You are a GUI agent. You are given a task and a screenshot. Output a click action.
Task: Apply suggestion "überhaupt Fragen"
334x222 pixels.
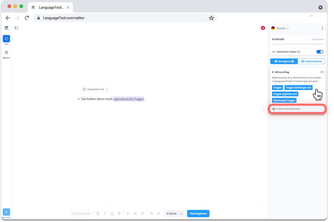coord(284,101)
